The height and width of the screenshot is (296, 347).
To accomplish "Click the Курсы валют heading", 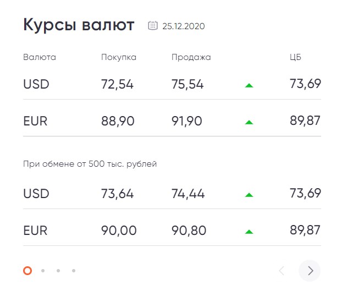I will [79, 25].
